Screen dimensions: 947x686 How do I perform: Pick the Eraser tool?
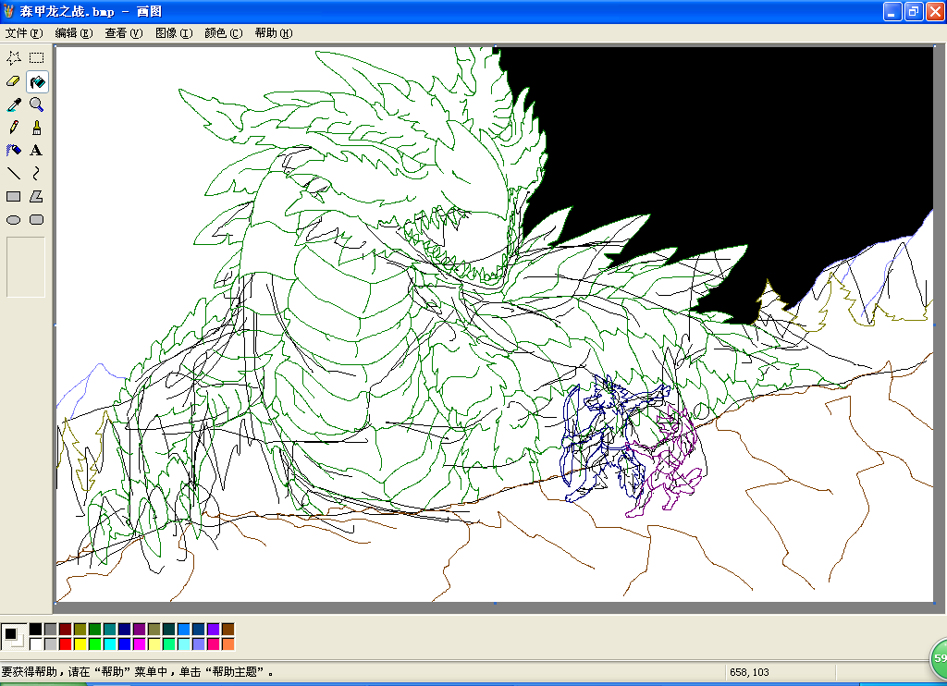coord(13,81)
